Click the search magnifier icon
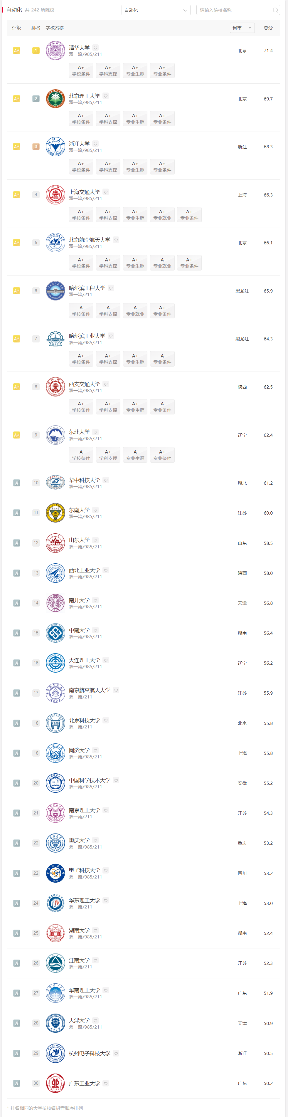The image size is (288, 1117). [x=275, y=10]
